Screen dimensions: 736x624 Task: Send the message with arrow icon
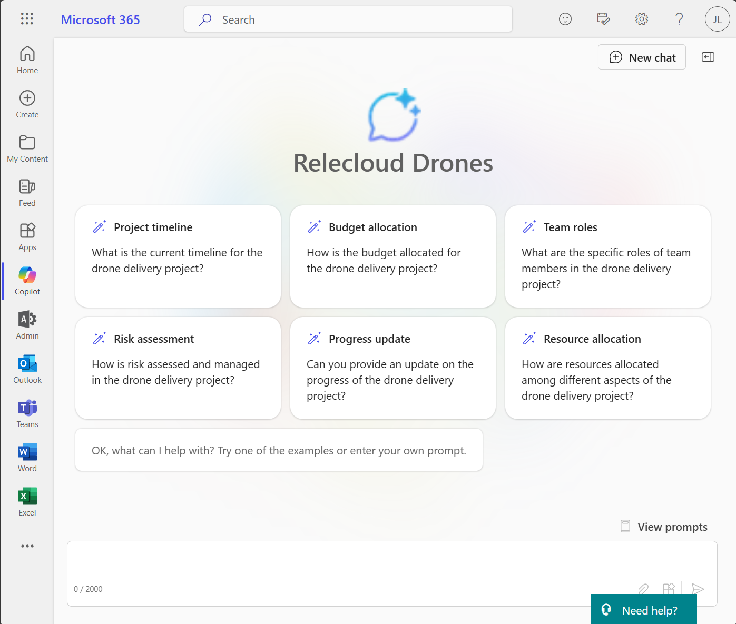coord(698,589)
